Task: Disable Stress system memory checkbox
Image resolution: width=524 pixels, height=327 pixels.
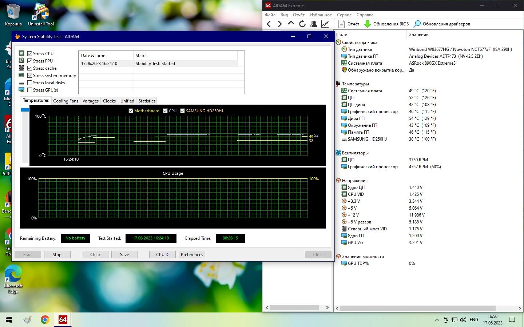Action: [30, 75]
